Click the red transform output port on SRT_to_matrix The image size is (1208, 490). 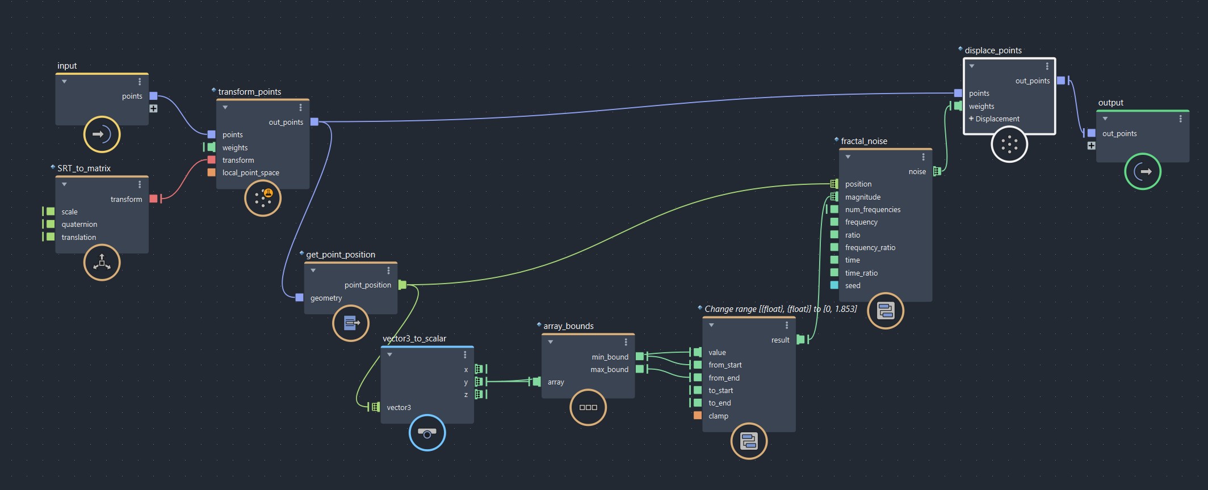[153, 198]
